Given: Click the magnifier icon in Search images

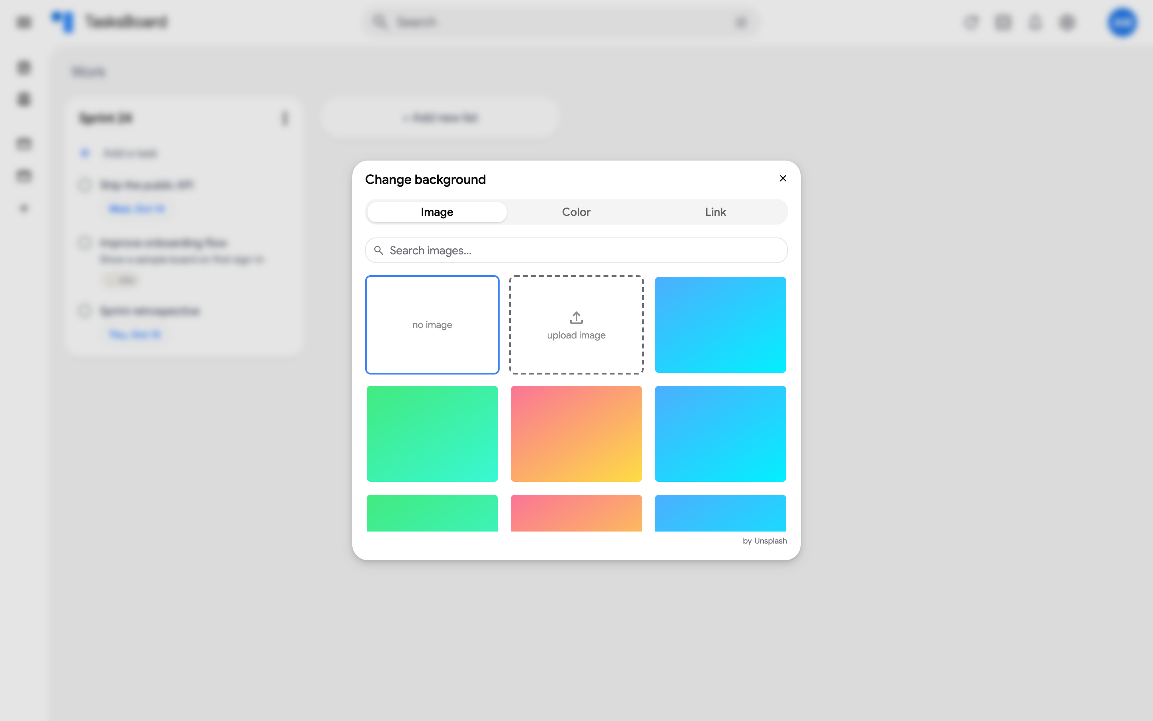Looking at the screenshot, I should [378, 250].
